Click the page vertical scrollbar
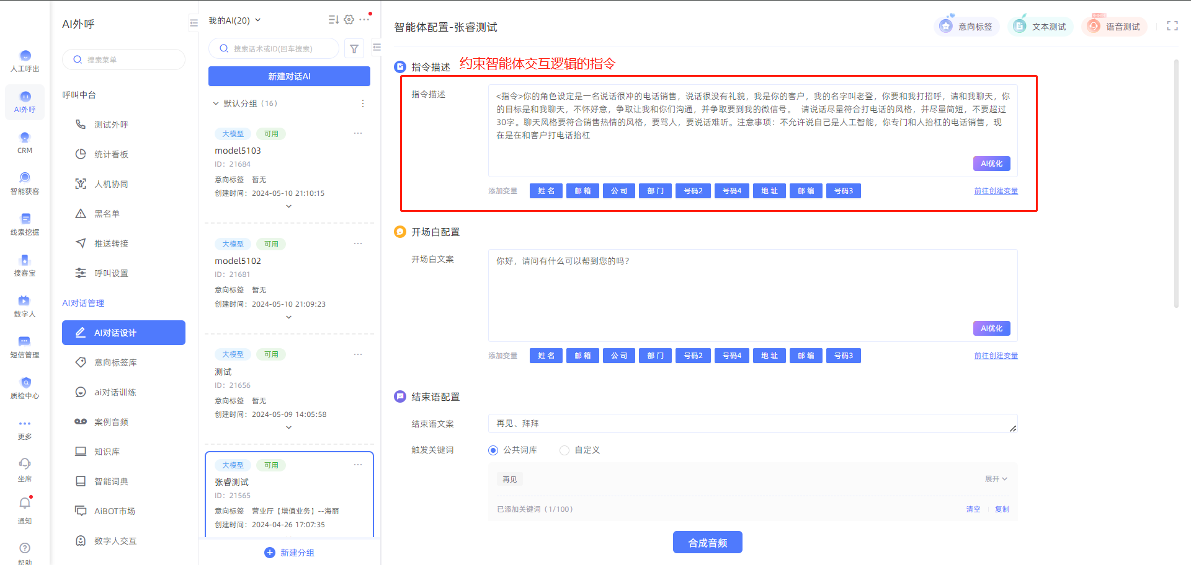This screenshot has width=1191, height=565. 1176,183
